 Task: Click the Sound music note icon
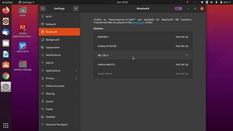click(x=43, y=101)
